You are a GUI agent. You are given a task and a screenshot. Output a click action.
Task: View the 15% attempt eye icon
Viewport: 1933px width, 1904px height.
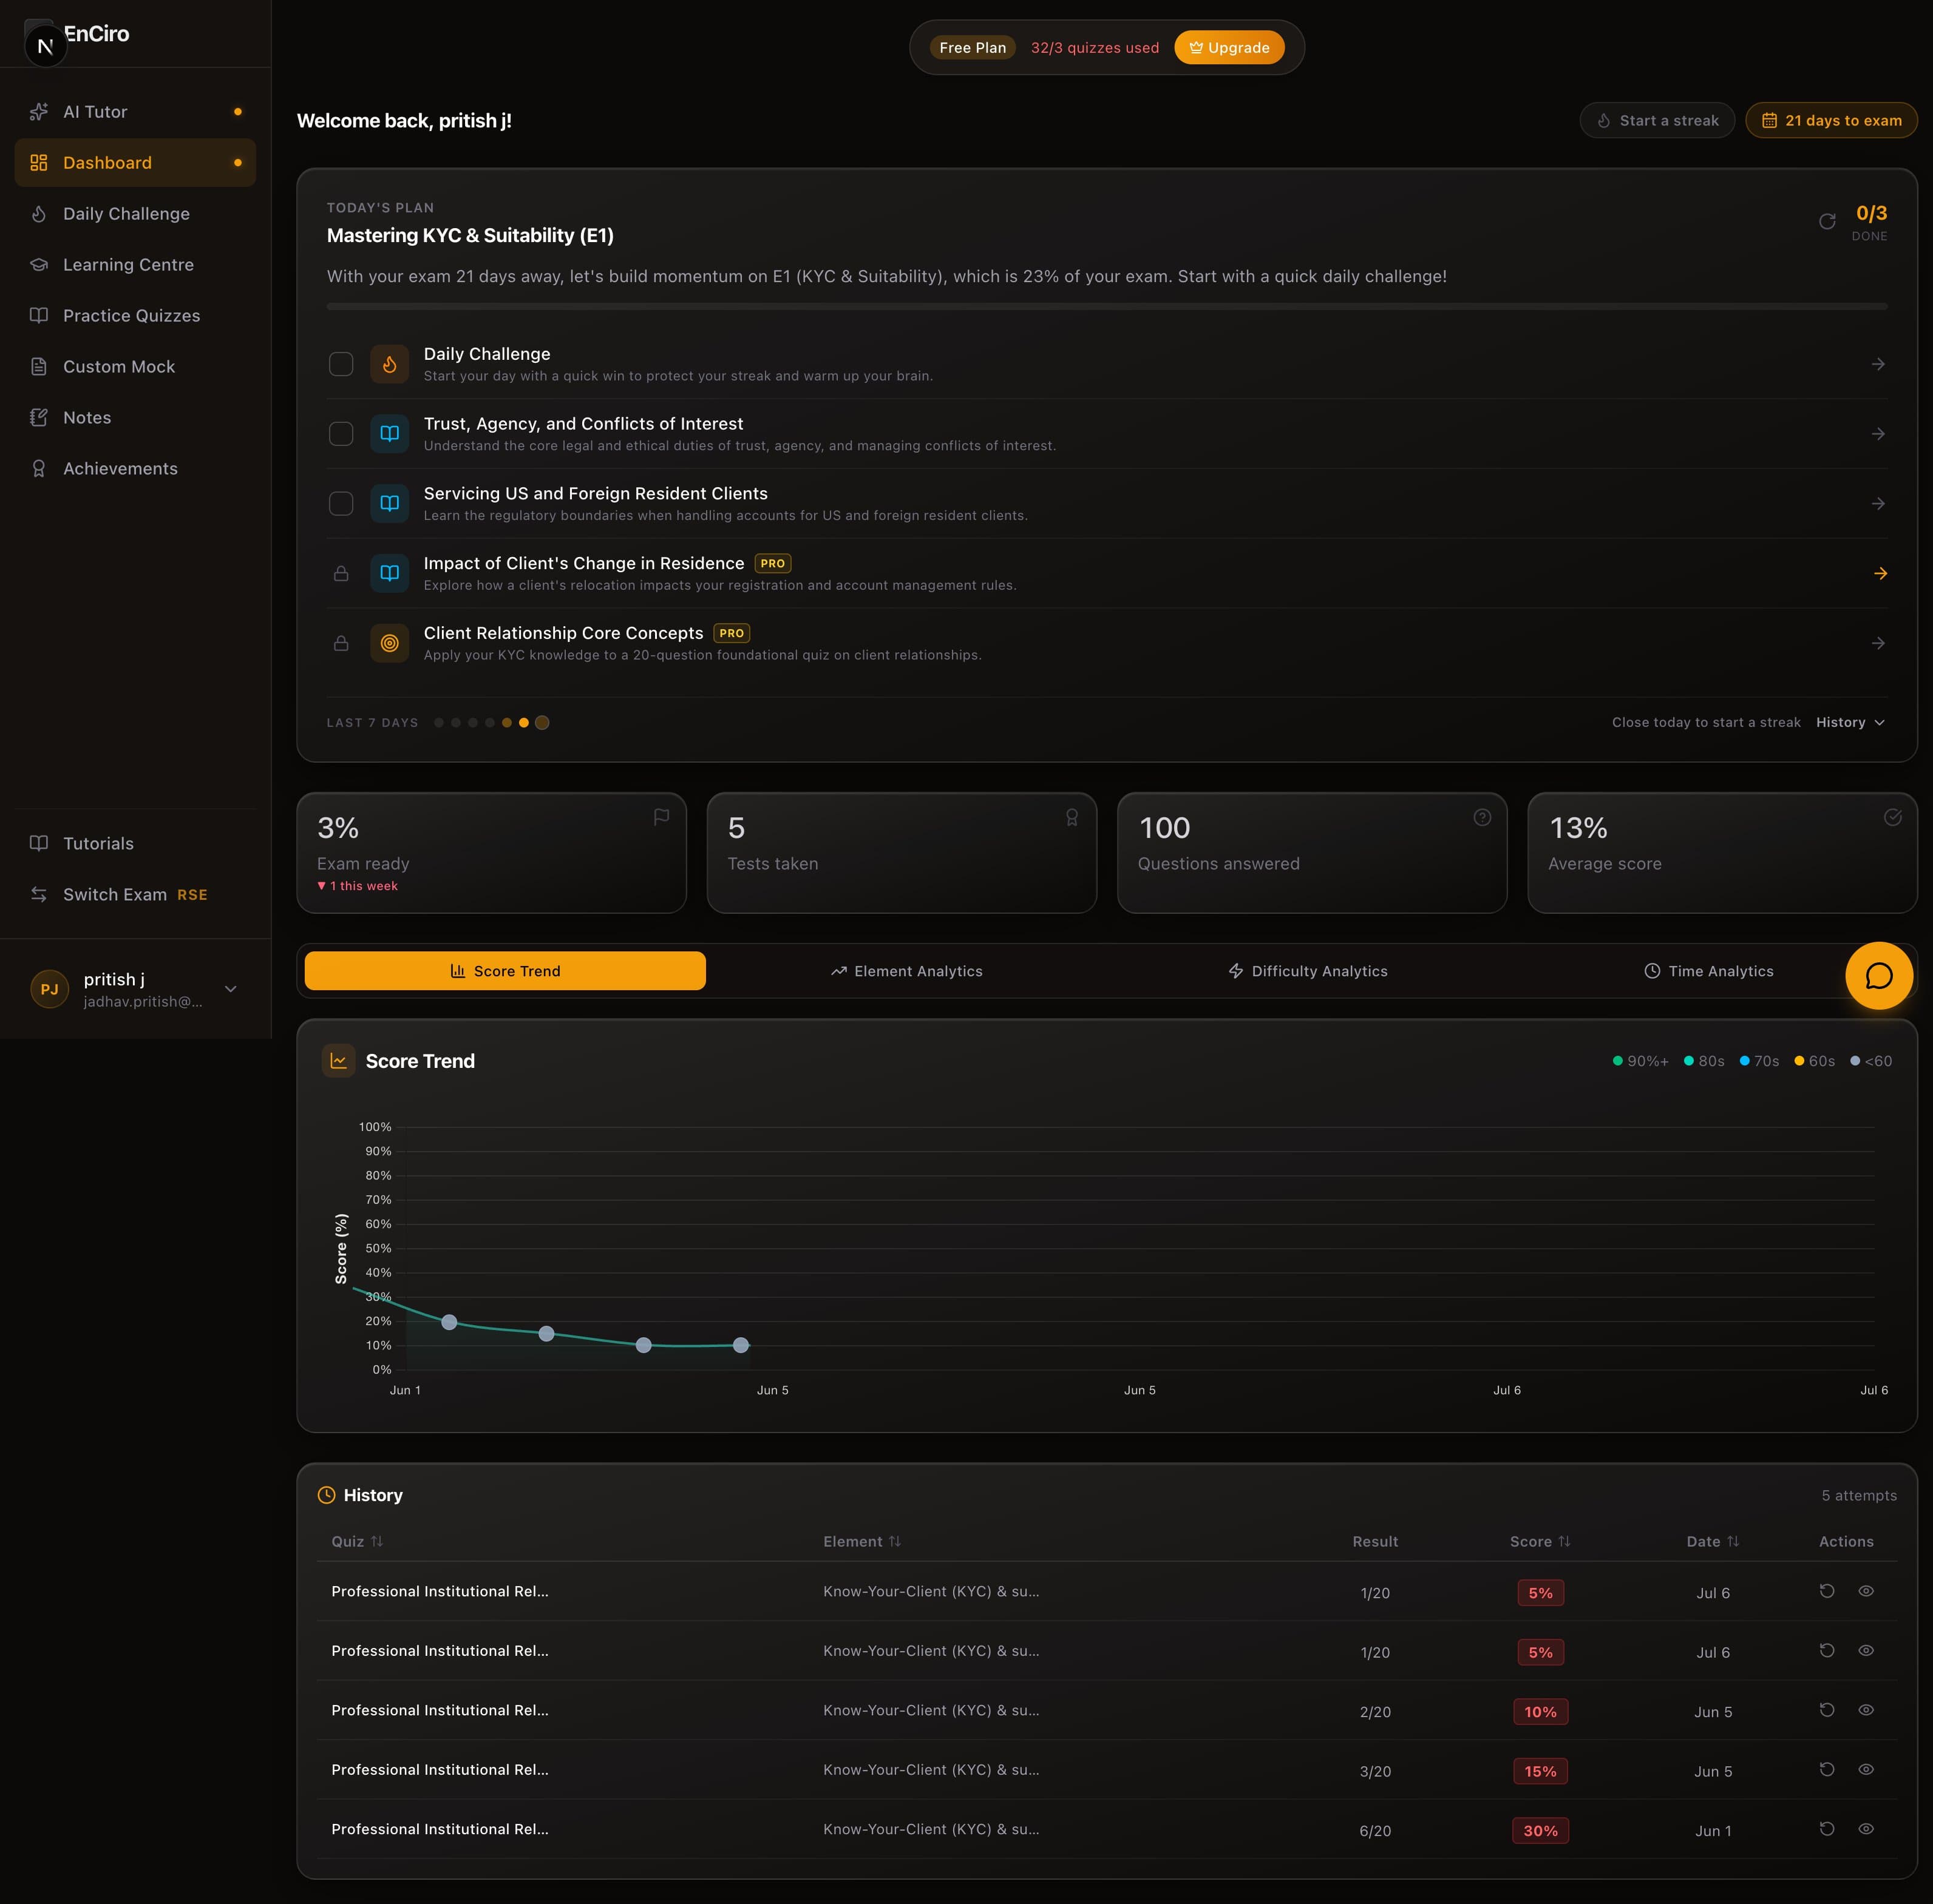point(1866,1769)
